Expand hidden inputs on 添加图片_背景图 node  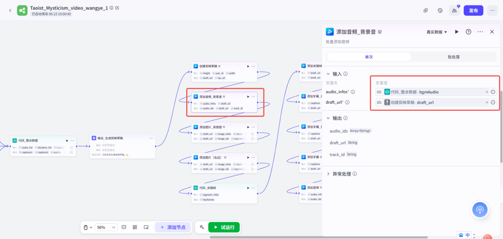point(253,133)
